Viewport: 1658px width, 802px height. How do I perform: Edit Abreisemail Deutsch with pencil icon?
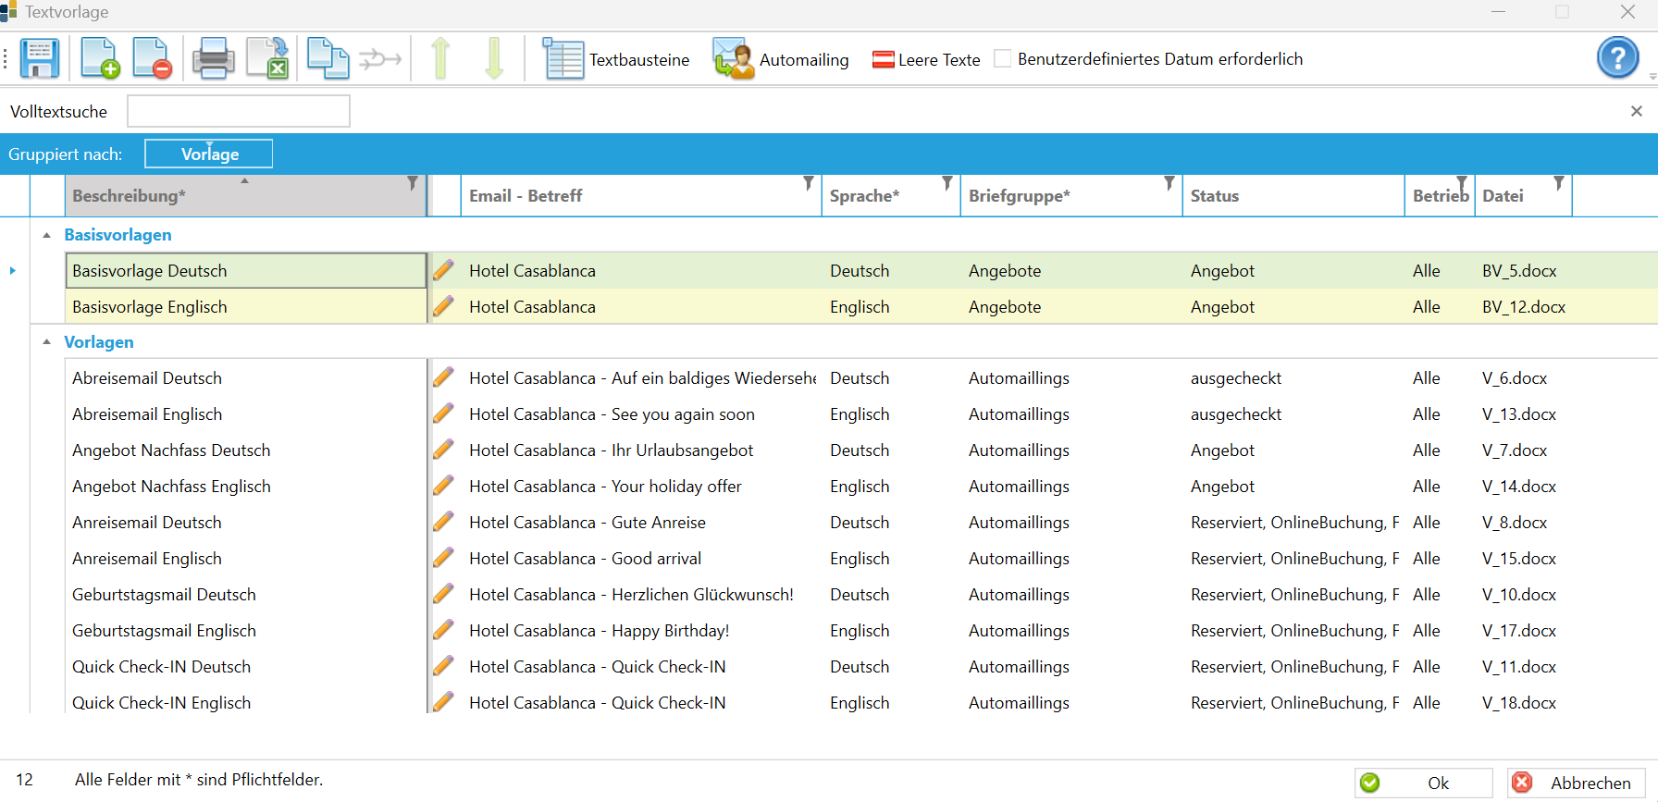coord(444,377)
